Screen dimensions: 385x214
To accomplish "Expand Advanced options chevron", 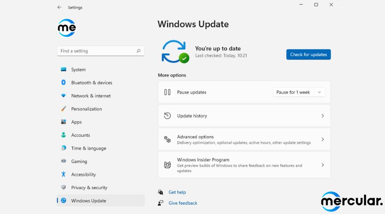I will [323, 139].
